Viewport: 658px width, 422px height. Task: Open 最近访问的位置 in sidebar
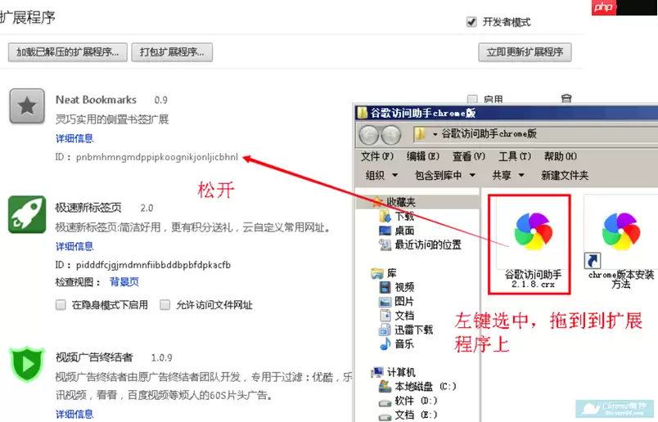[420, 245]
